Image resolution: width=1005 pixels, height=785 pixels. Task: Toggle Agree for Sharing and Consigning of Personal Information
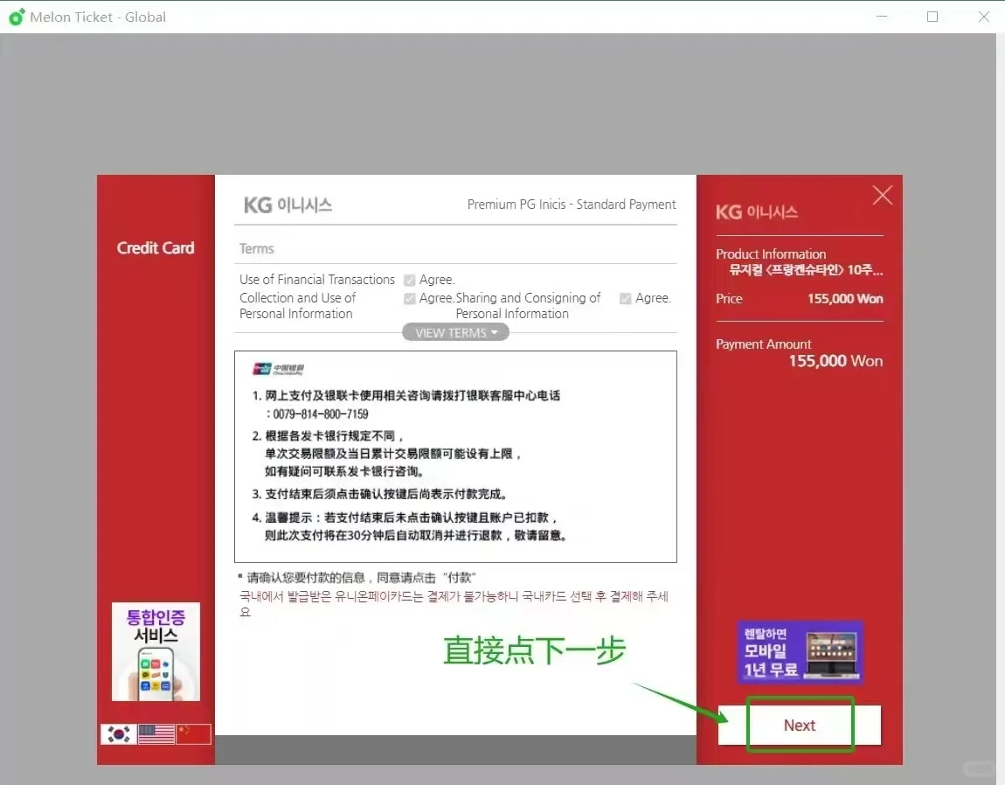[x=625, y=298]
